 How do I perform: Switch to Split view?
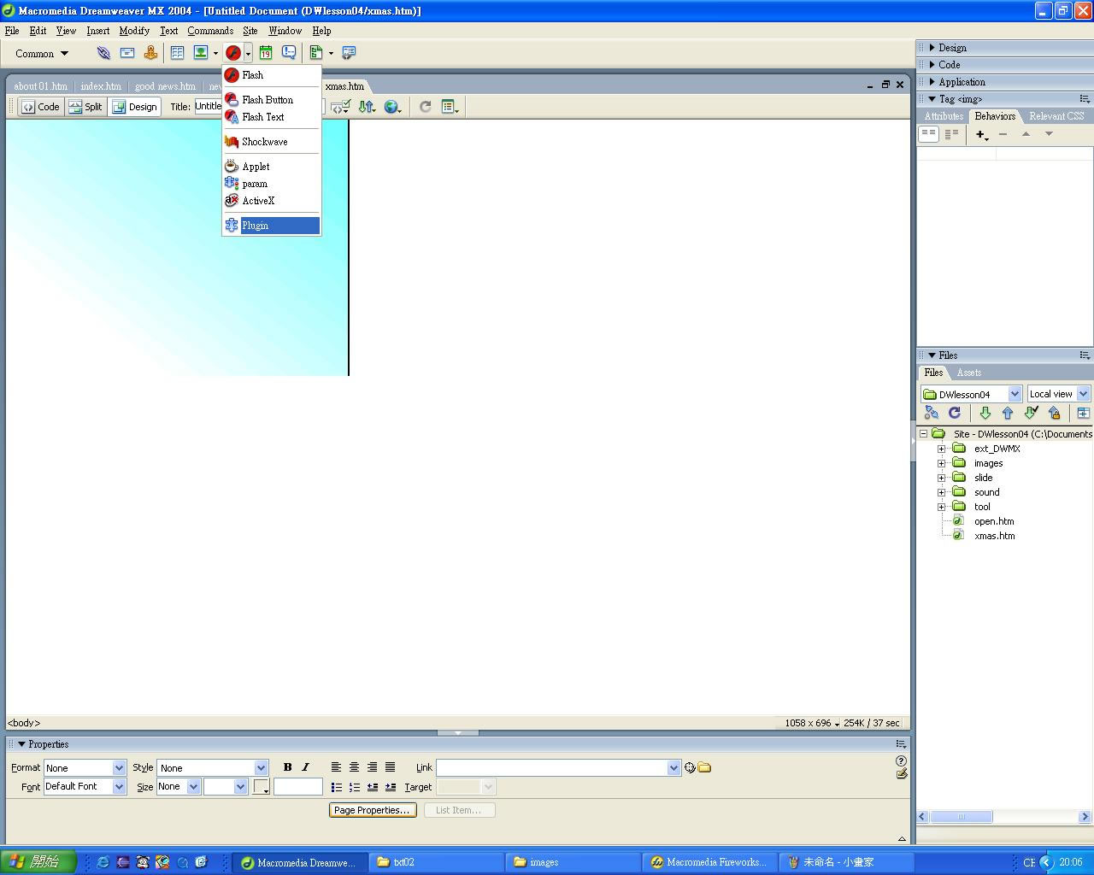(x=85, y=107)
